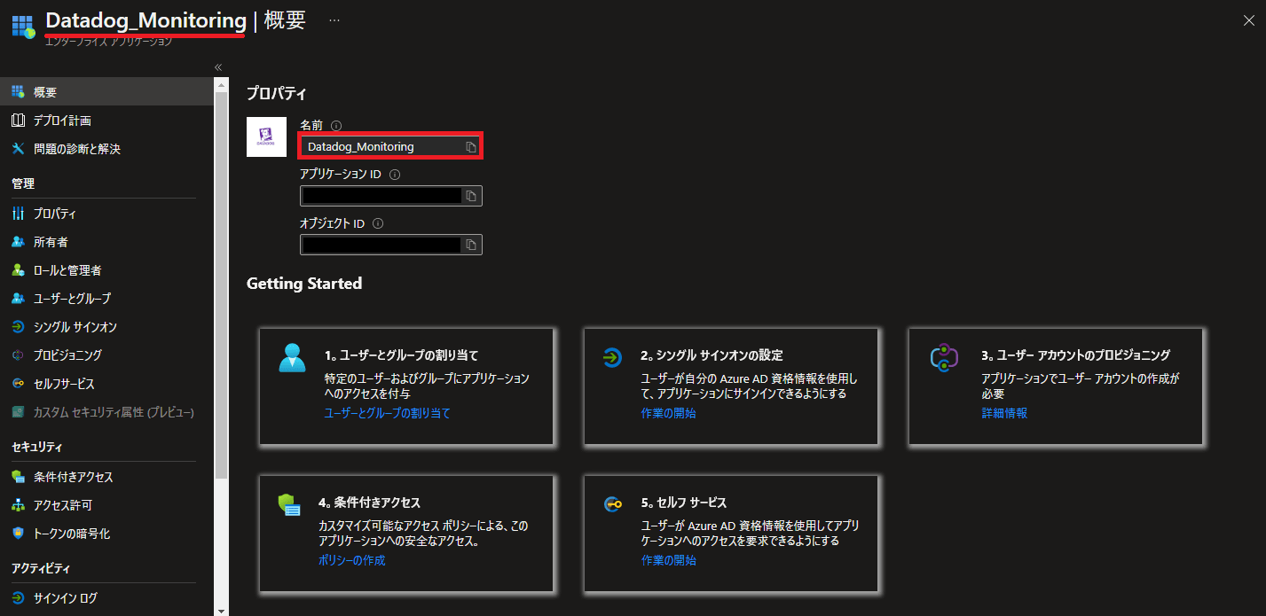Click the 4. 条件付きアクセス card title
The image size is (1266, 616).
(369, 503)
